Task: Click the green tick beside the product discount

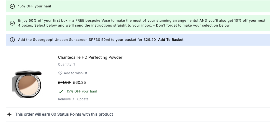Action: click(61, 92)
